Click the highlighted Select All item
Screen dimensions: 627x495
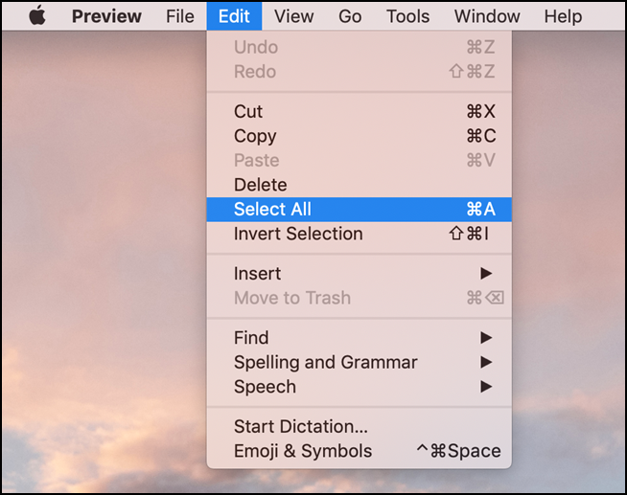tap(360, 209)
